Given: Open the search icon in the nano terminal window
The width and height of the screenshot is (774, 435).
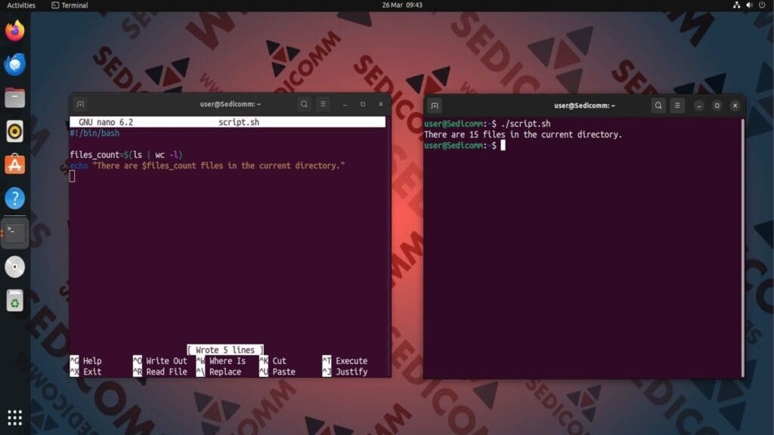Looking at the screenshot, I should 303,104.
